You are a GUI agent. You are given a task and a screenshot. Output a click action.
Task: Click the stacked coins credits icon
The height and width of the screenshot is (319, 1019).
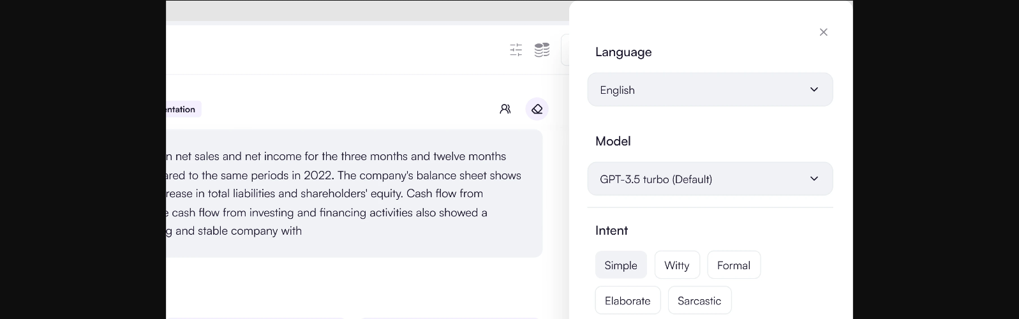tap(542, 50)
